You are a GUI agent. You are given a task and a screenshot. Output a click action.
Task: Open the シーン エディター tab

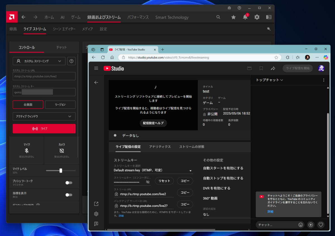pyautogui.click(x=64, y=29)
